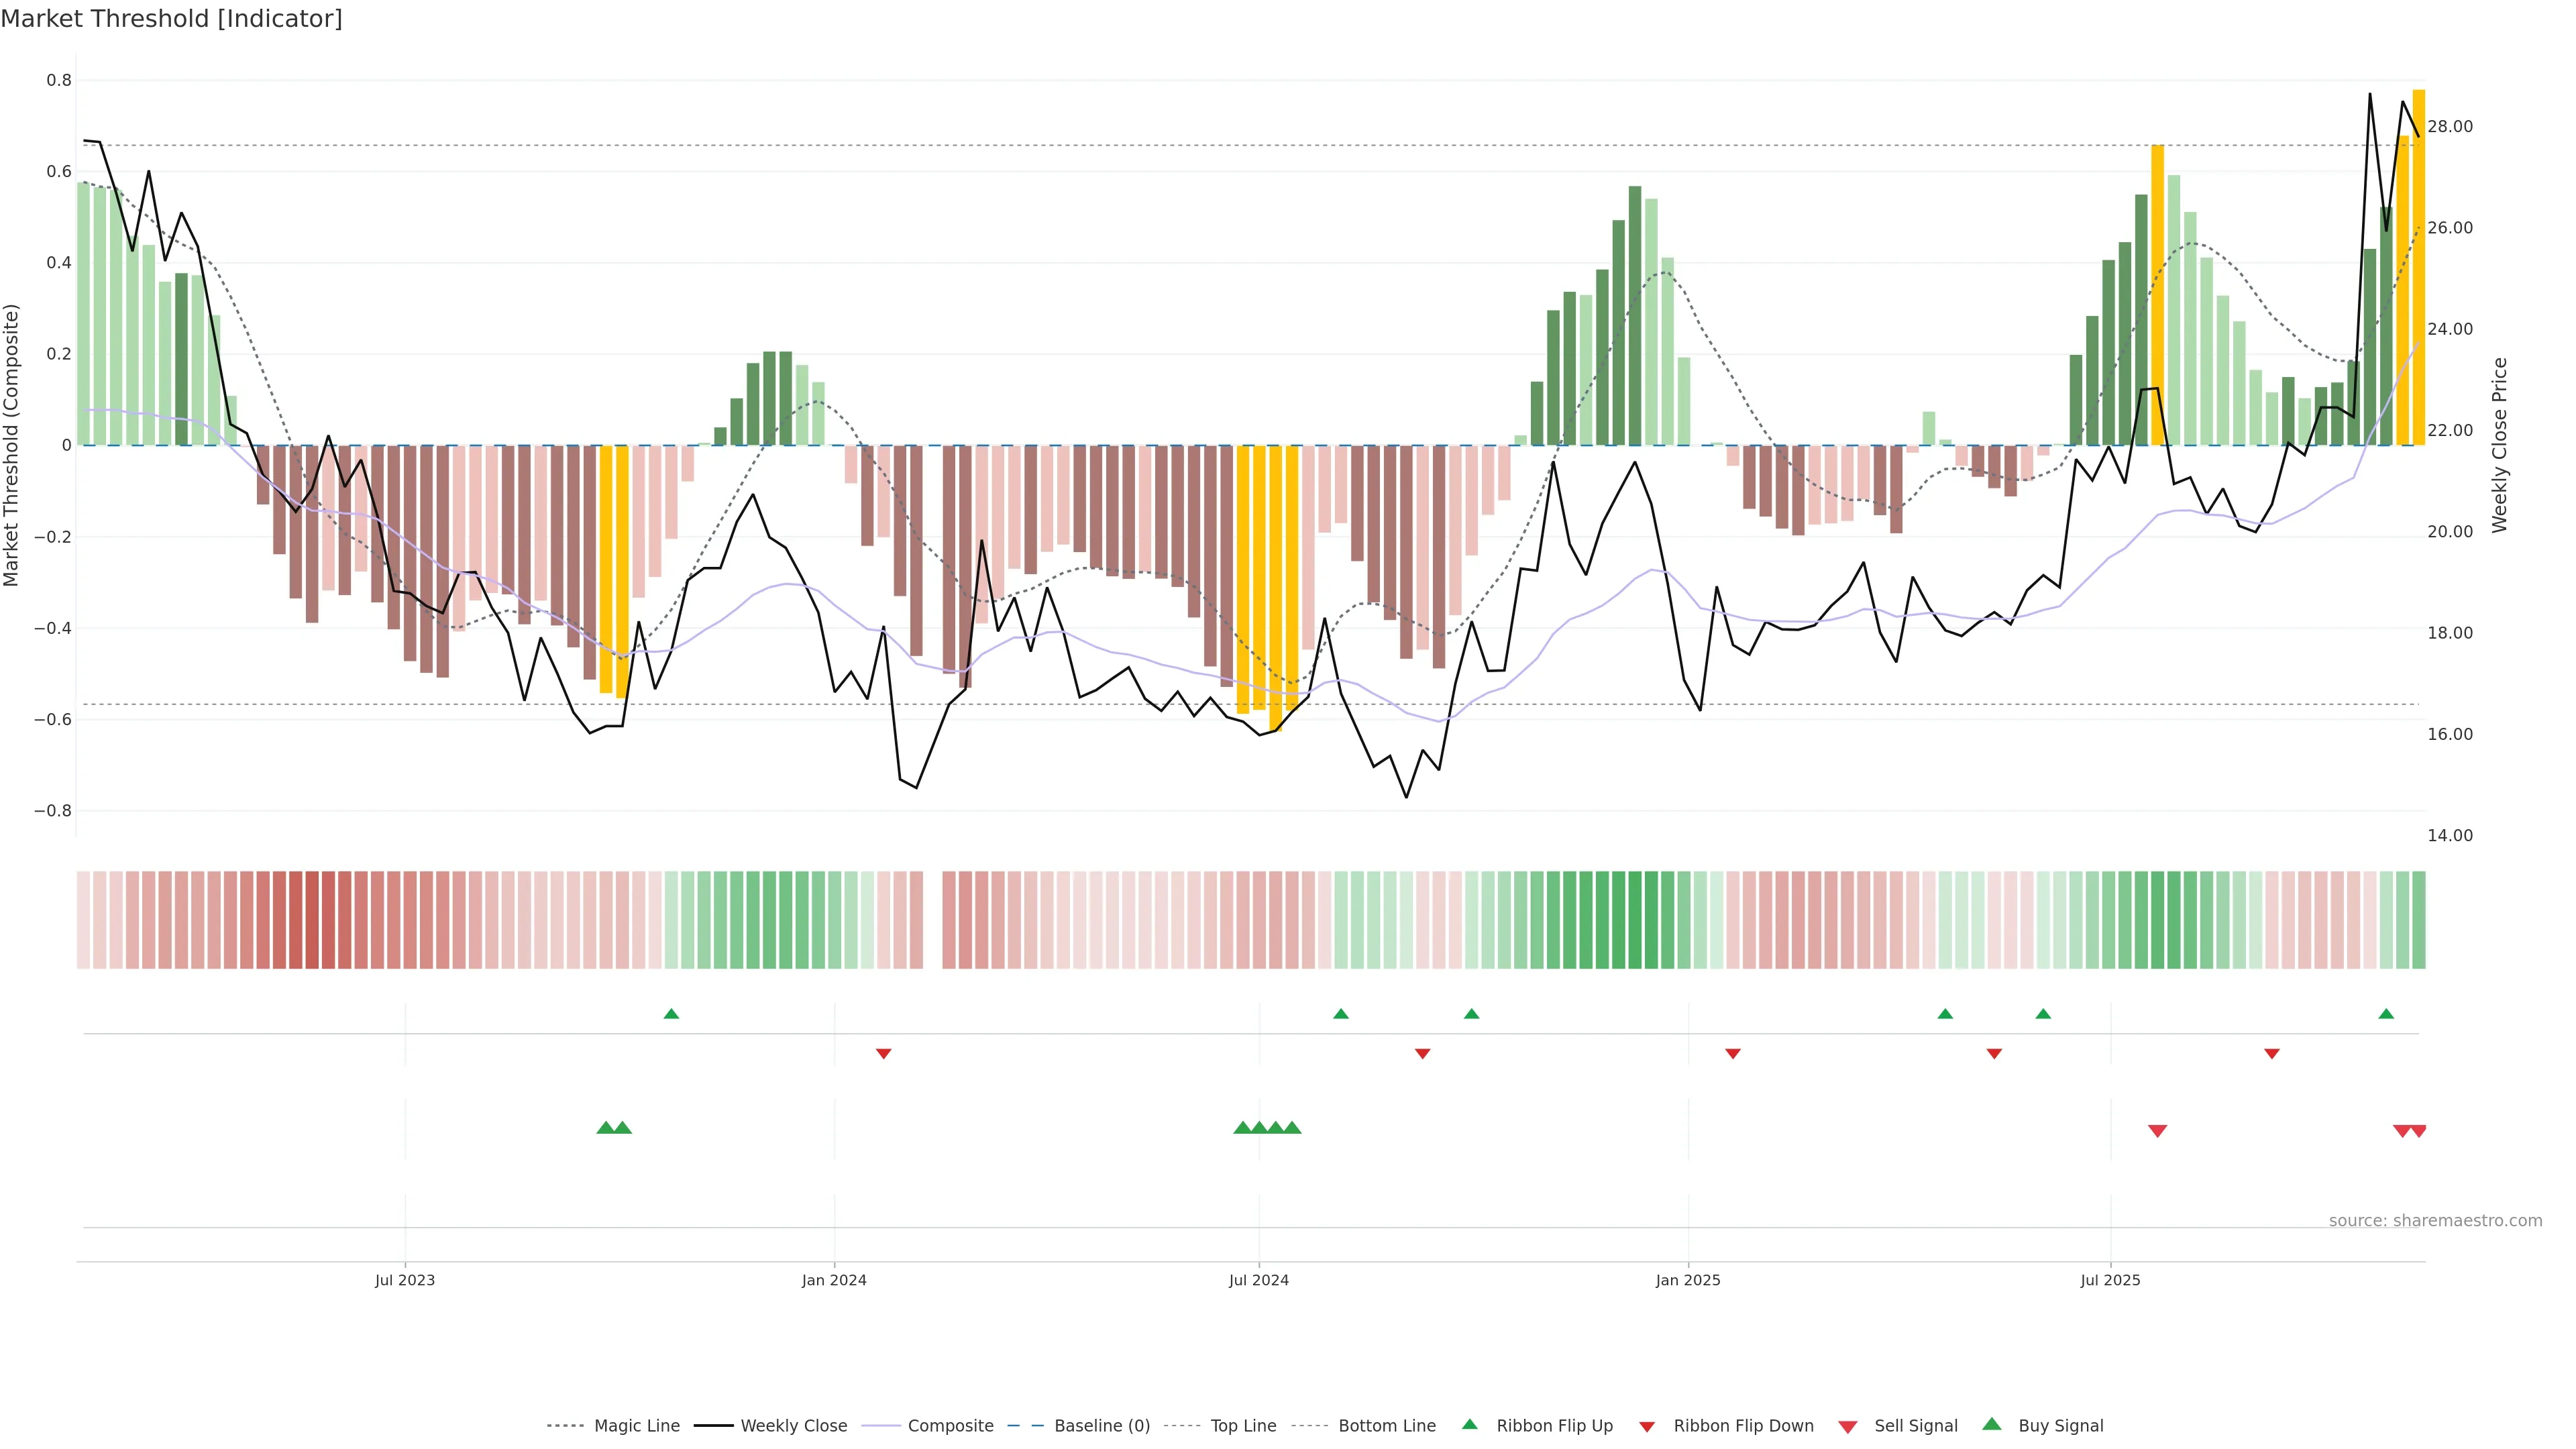Image resolution: width=2576 pixels, height=1449 pixels.
Task: Toggle Bottom Line legend entry
Action: [1386, 1426]
